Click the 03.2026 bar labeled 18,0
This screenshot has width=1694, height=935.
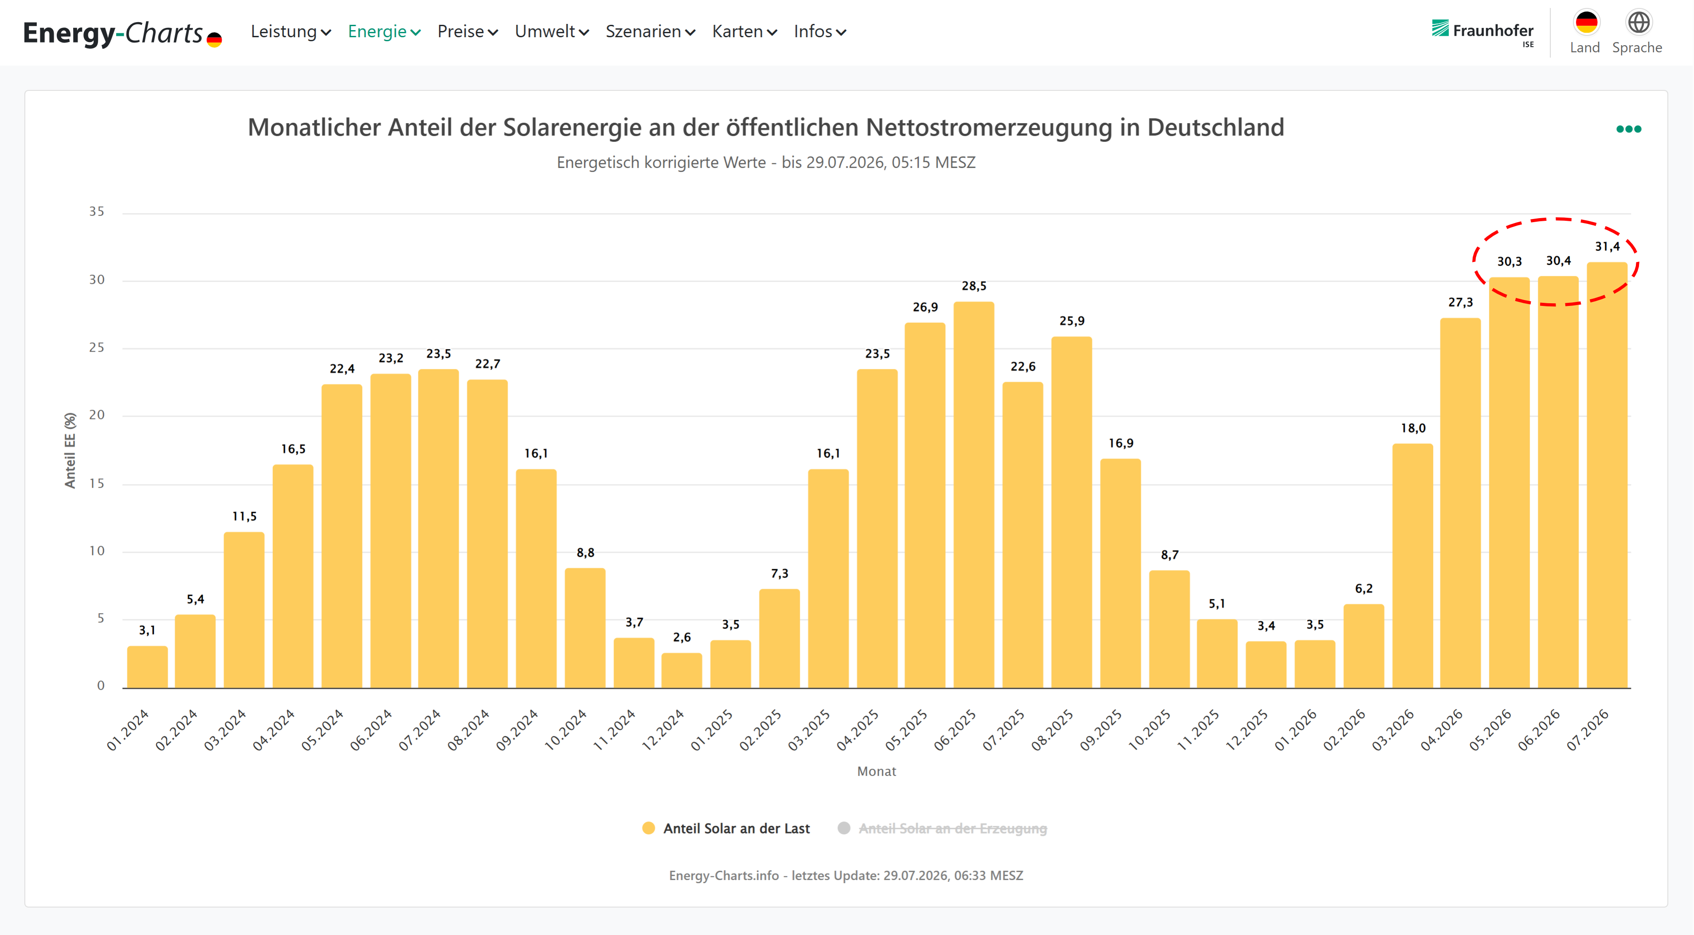[x=1412, y=566]
